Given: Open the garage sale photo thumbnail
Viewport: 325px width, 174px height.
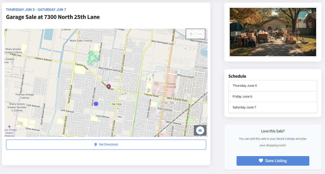Looking at the screenshot, I should point(273,32).
